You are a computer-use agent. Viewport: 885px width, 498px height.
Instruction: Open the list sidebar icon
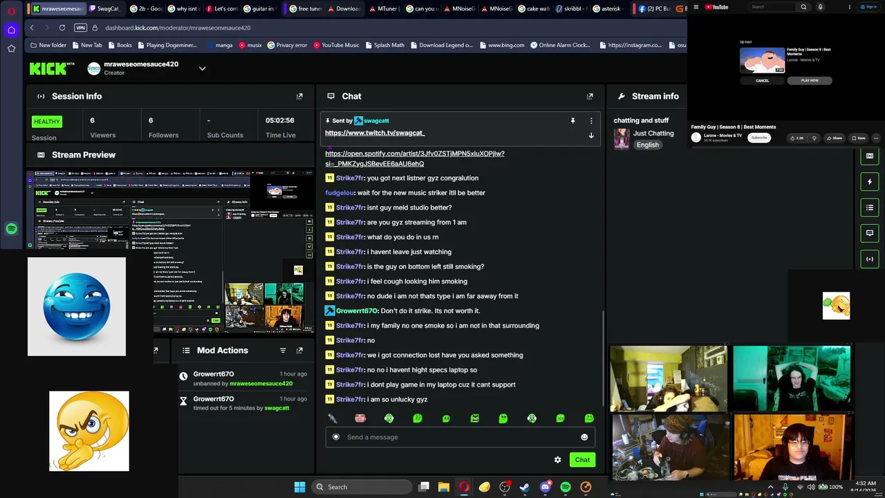tap(870, 207)
